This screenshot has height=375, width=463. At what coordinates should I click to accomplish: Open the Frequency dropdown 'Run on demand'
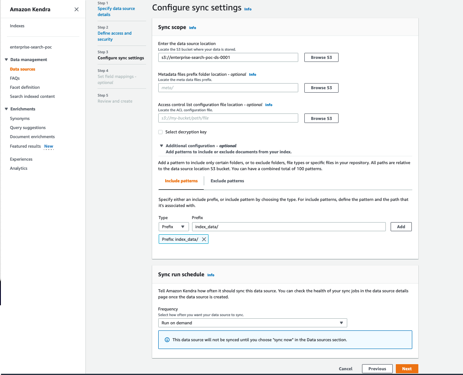click(x=252, y=323)
